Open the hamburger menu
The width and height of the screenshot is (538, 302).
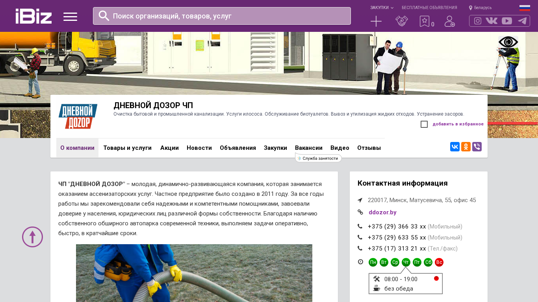pyautogui.click(x=70, y=17)
